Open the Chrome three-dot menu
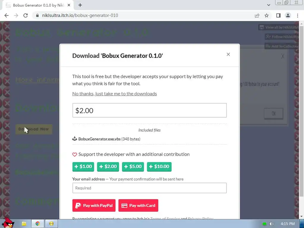 click(297, 15)
